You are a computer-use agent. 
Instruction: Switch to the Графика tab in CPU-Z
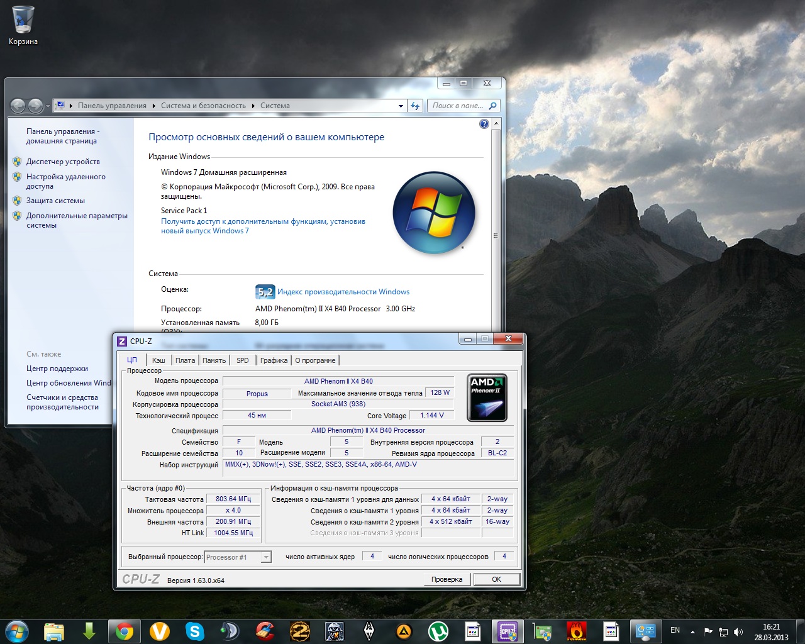point(274,360)
